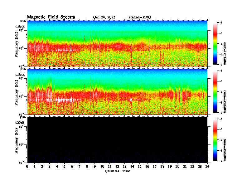Click hour tick label "8" on time axis

point(87,166)
